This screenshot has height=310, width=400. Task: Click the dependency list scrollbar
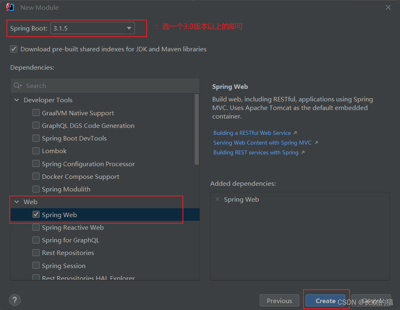[197, 130]
